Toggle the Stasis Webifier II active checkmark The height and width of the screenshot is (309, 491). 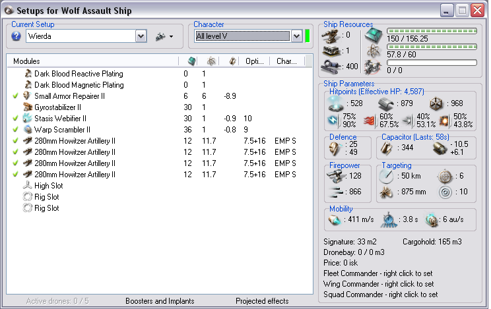click(x=15, y=118)
